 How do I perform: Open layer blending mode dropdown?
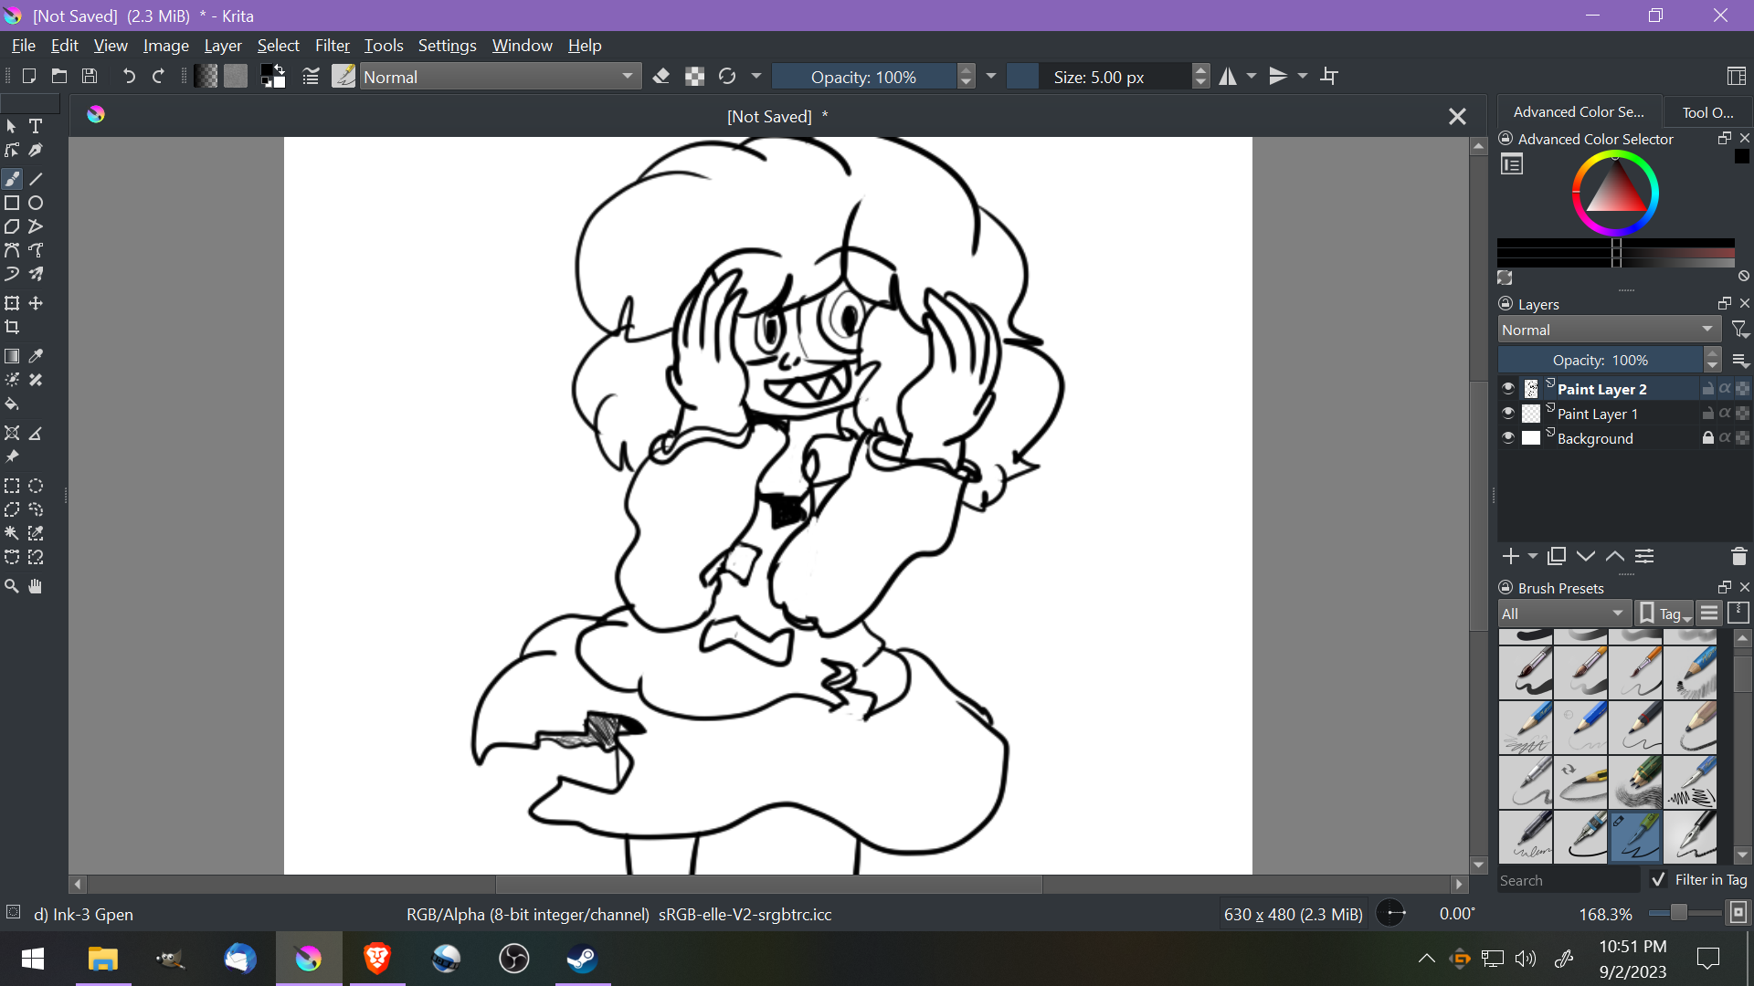[1609, 330]
